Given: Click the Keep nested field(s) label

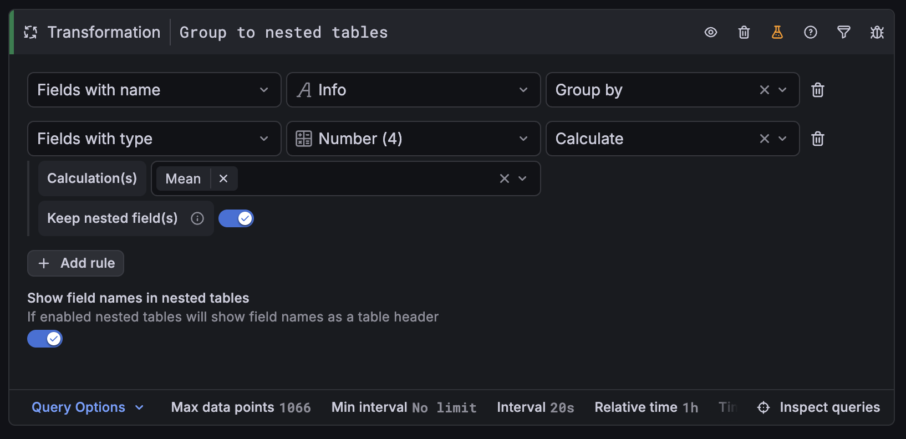Looking at the screenshot, I should 113,218.
